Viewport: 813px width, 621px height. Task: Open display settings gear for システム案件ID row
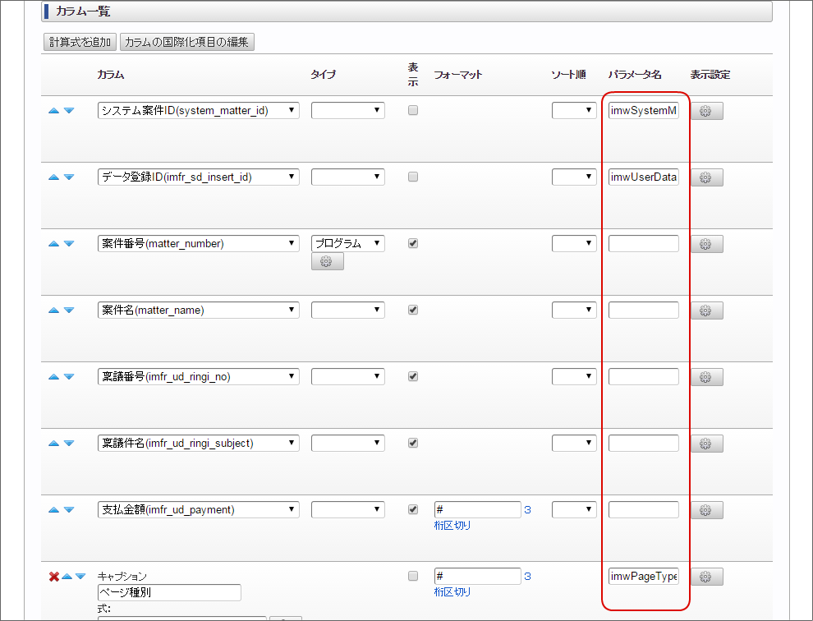coord(706,109)
